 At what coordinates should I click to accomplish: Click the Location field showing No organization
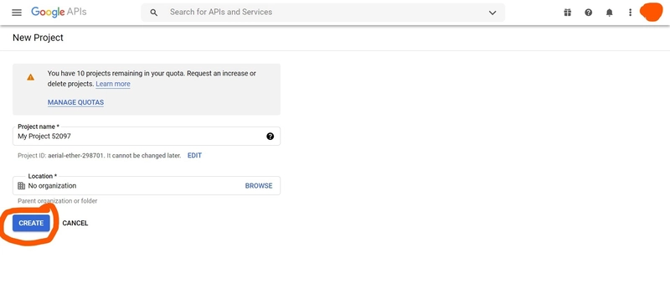[x=147, y=186]
